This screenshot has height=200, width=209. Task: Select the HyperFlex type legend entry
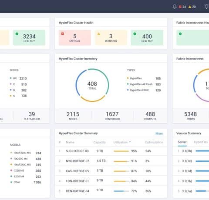[144, 78]
